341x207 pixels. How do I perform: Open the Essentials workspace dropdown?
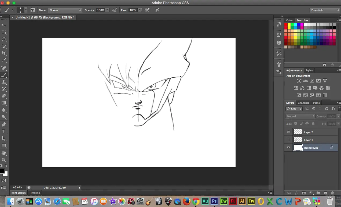(x=325, y=10)
